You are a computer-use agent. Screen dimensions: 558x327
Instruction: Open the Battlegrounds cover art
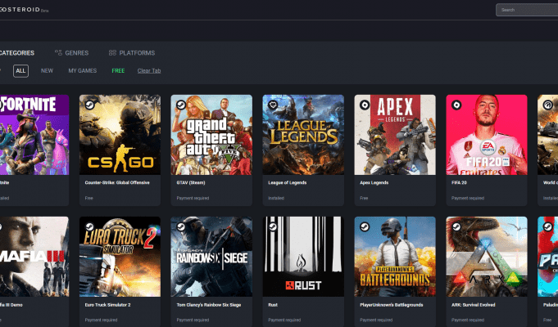tap(395, 257)
